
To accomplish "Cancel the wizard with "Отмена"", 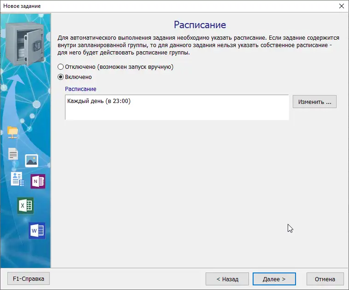I will [325, 279].
